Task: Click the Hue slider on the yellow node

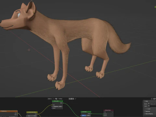Action: click(x=32, y=116)
